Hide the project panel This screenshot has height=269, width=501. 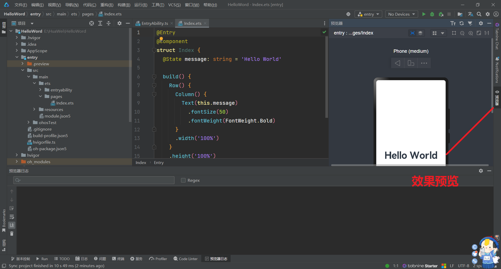pyautogui.click(x=128, y=24)
